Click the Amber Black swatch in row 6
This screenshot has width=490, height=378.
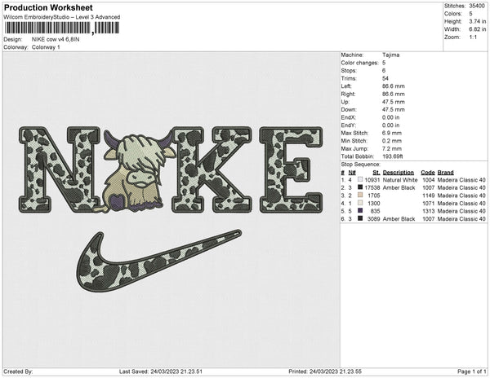360,219
